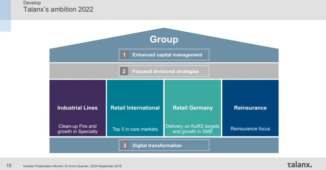Click 'Digital transformation' label
Viewport: 326px width, 170px height.
(157, 146)
